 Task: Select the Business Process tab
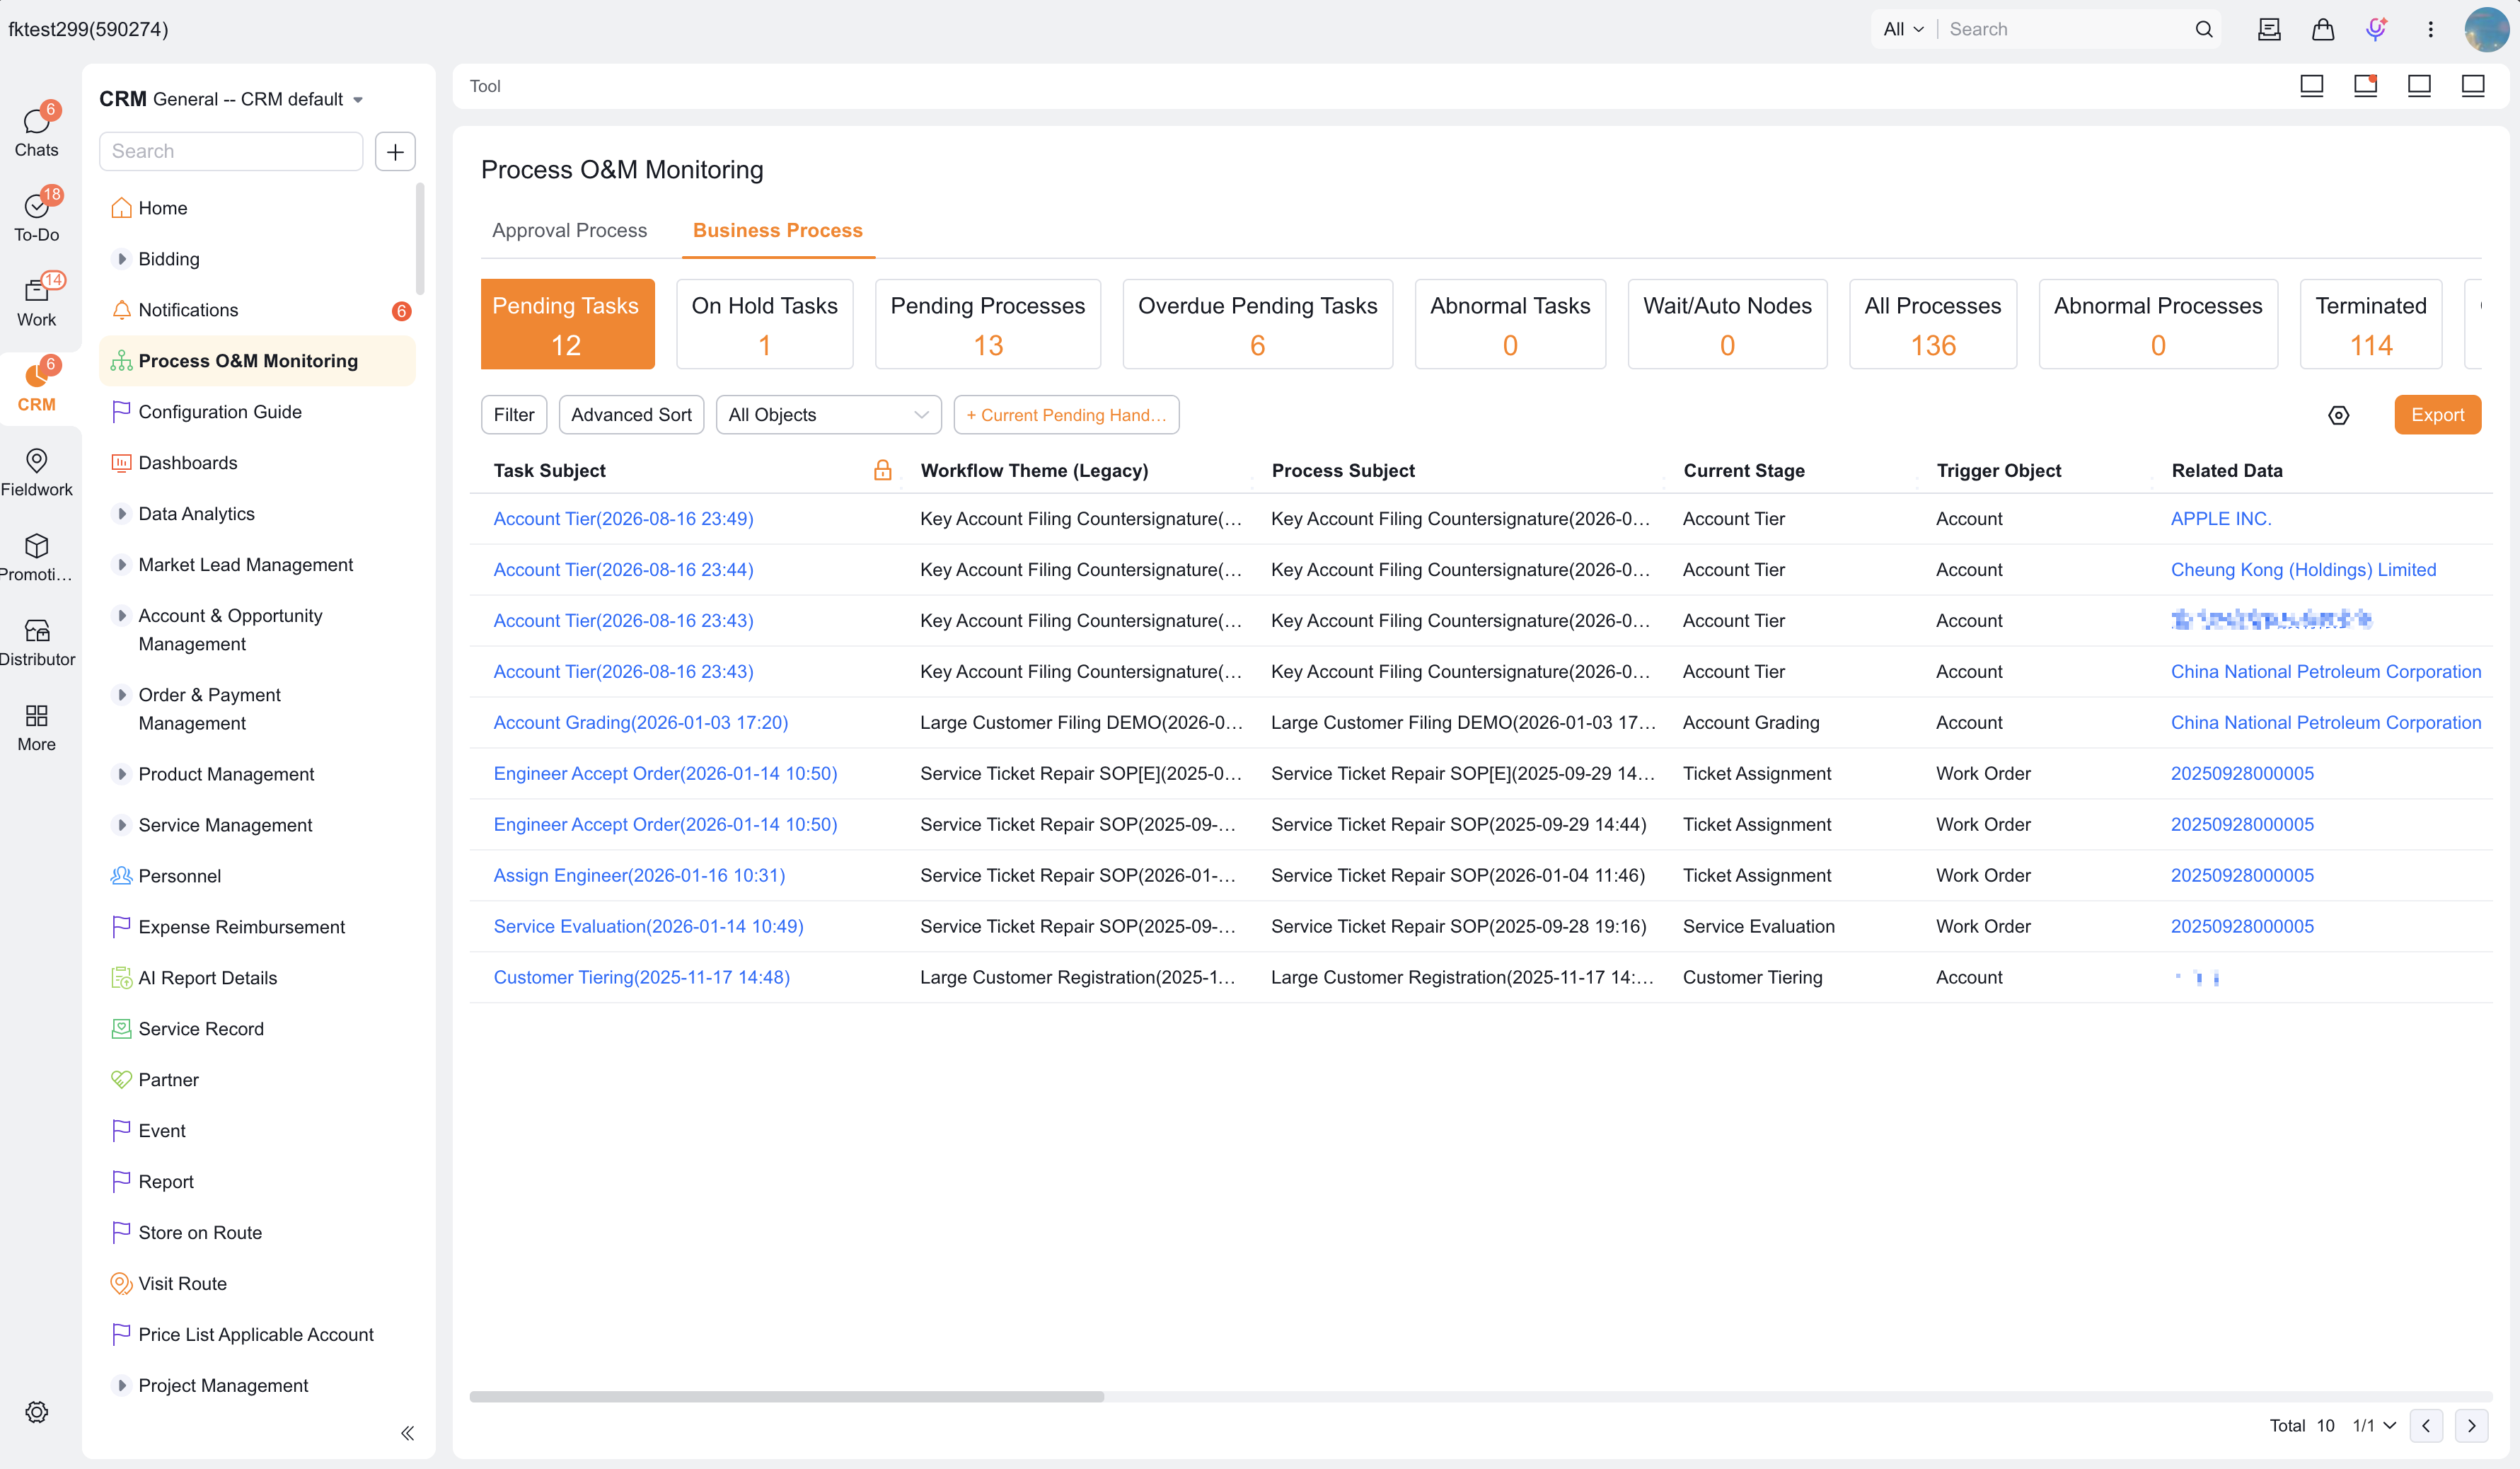click(x=777, y=230)
